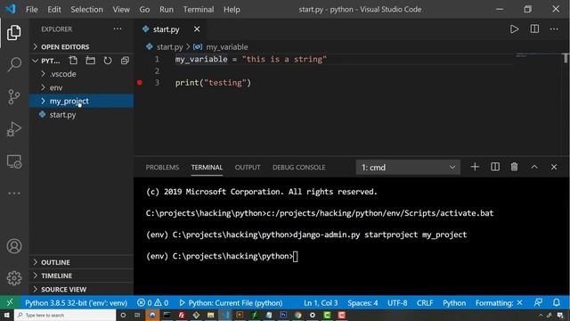Collapse all folders in Explorer
570x321 pixels.
click(x=125, y=61)
